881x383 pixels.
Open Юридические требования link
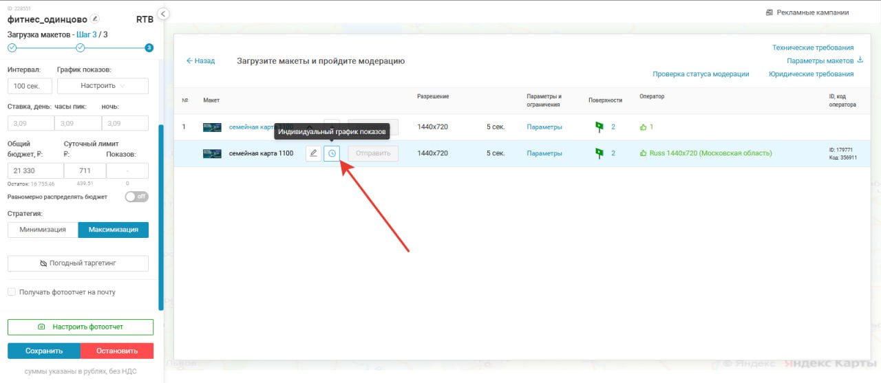click(x=811, y=74)
